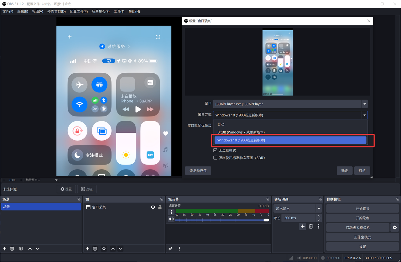Open advanced audio properties gears icon
The image size is (401, 262).
tap(170, 249)
